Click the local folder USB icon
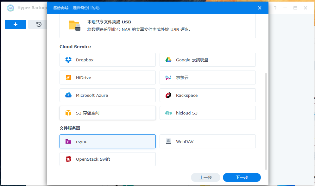The height and width of the screenshot is (186, 315). pos(75,26)
